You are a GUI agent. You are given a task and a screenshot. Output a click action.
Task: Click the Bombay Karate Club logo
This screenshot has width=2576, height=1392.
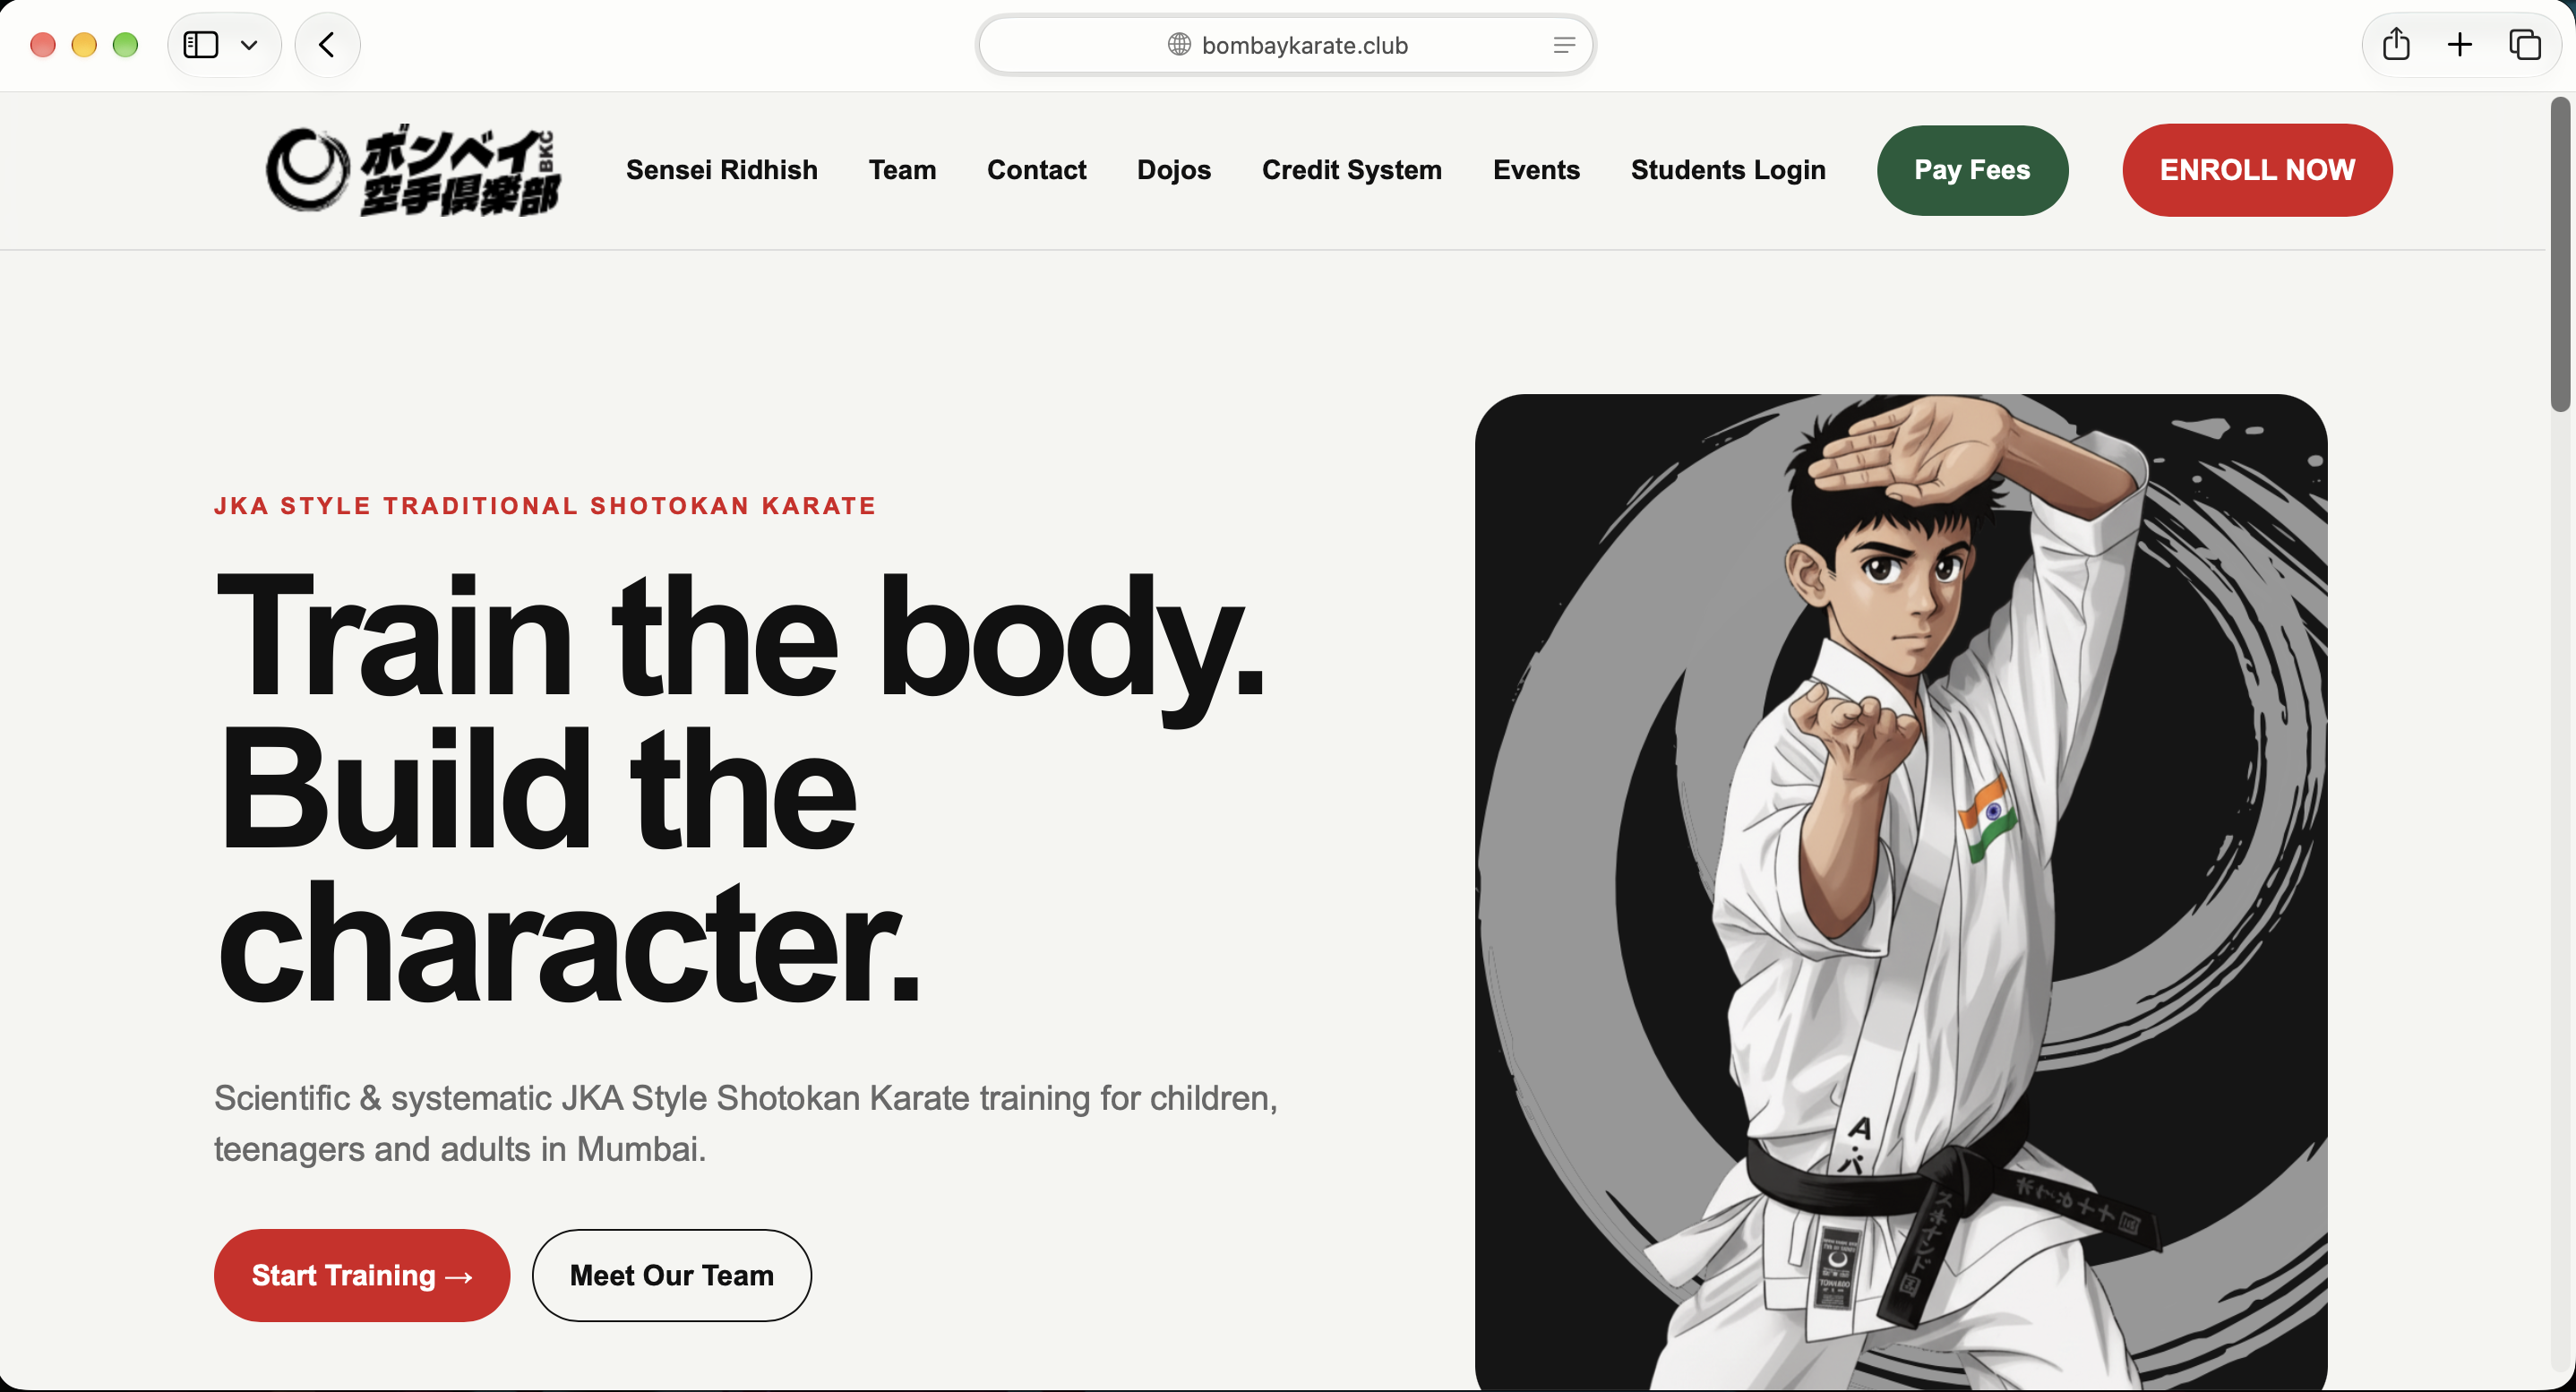coord(413,170)
